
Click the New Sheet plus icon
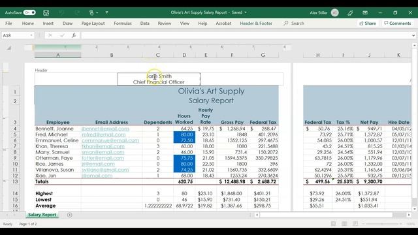70,215
